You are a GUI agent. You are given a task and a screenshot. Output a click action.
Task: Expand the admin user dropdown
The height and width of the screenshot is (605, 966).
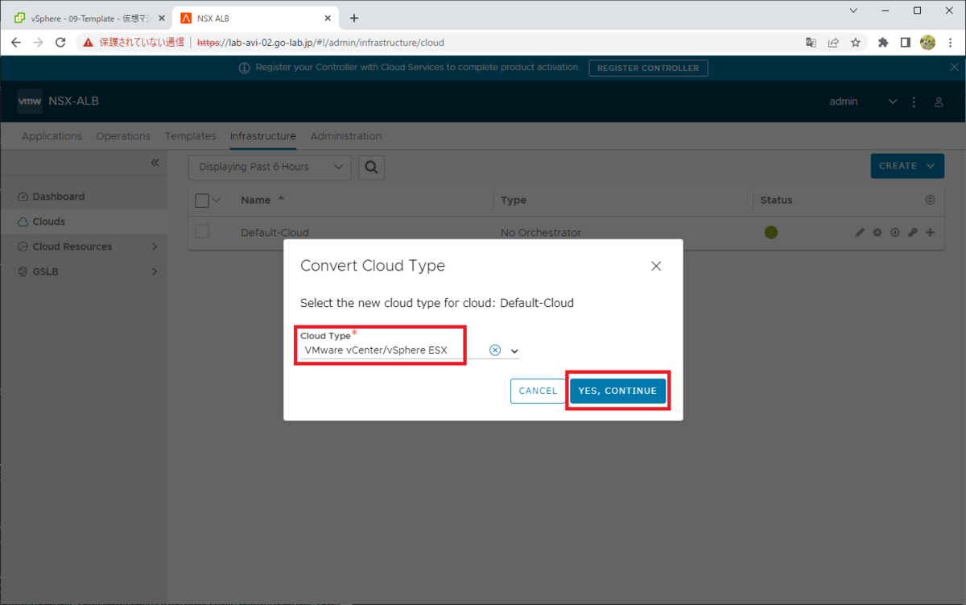coord(891,102)
